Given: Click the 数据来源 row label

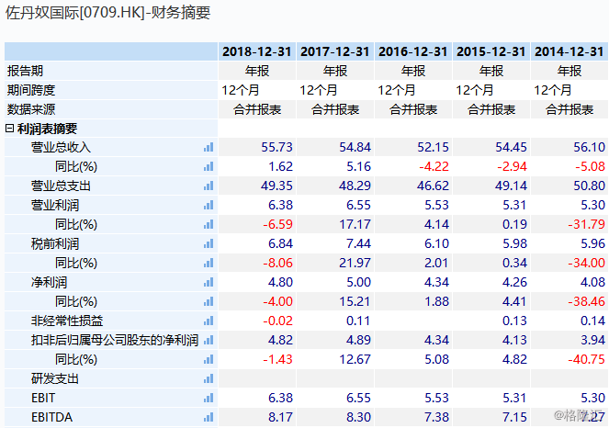Looking at the screenshot, I should [x=31, y=109].
